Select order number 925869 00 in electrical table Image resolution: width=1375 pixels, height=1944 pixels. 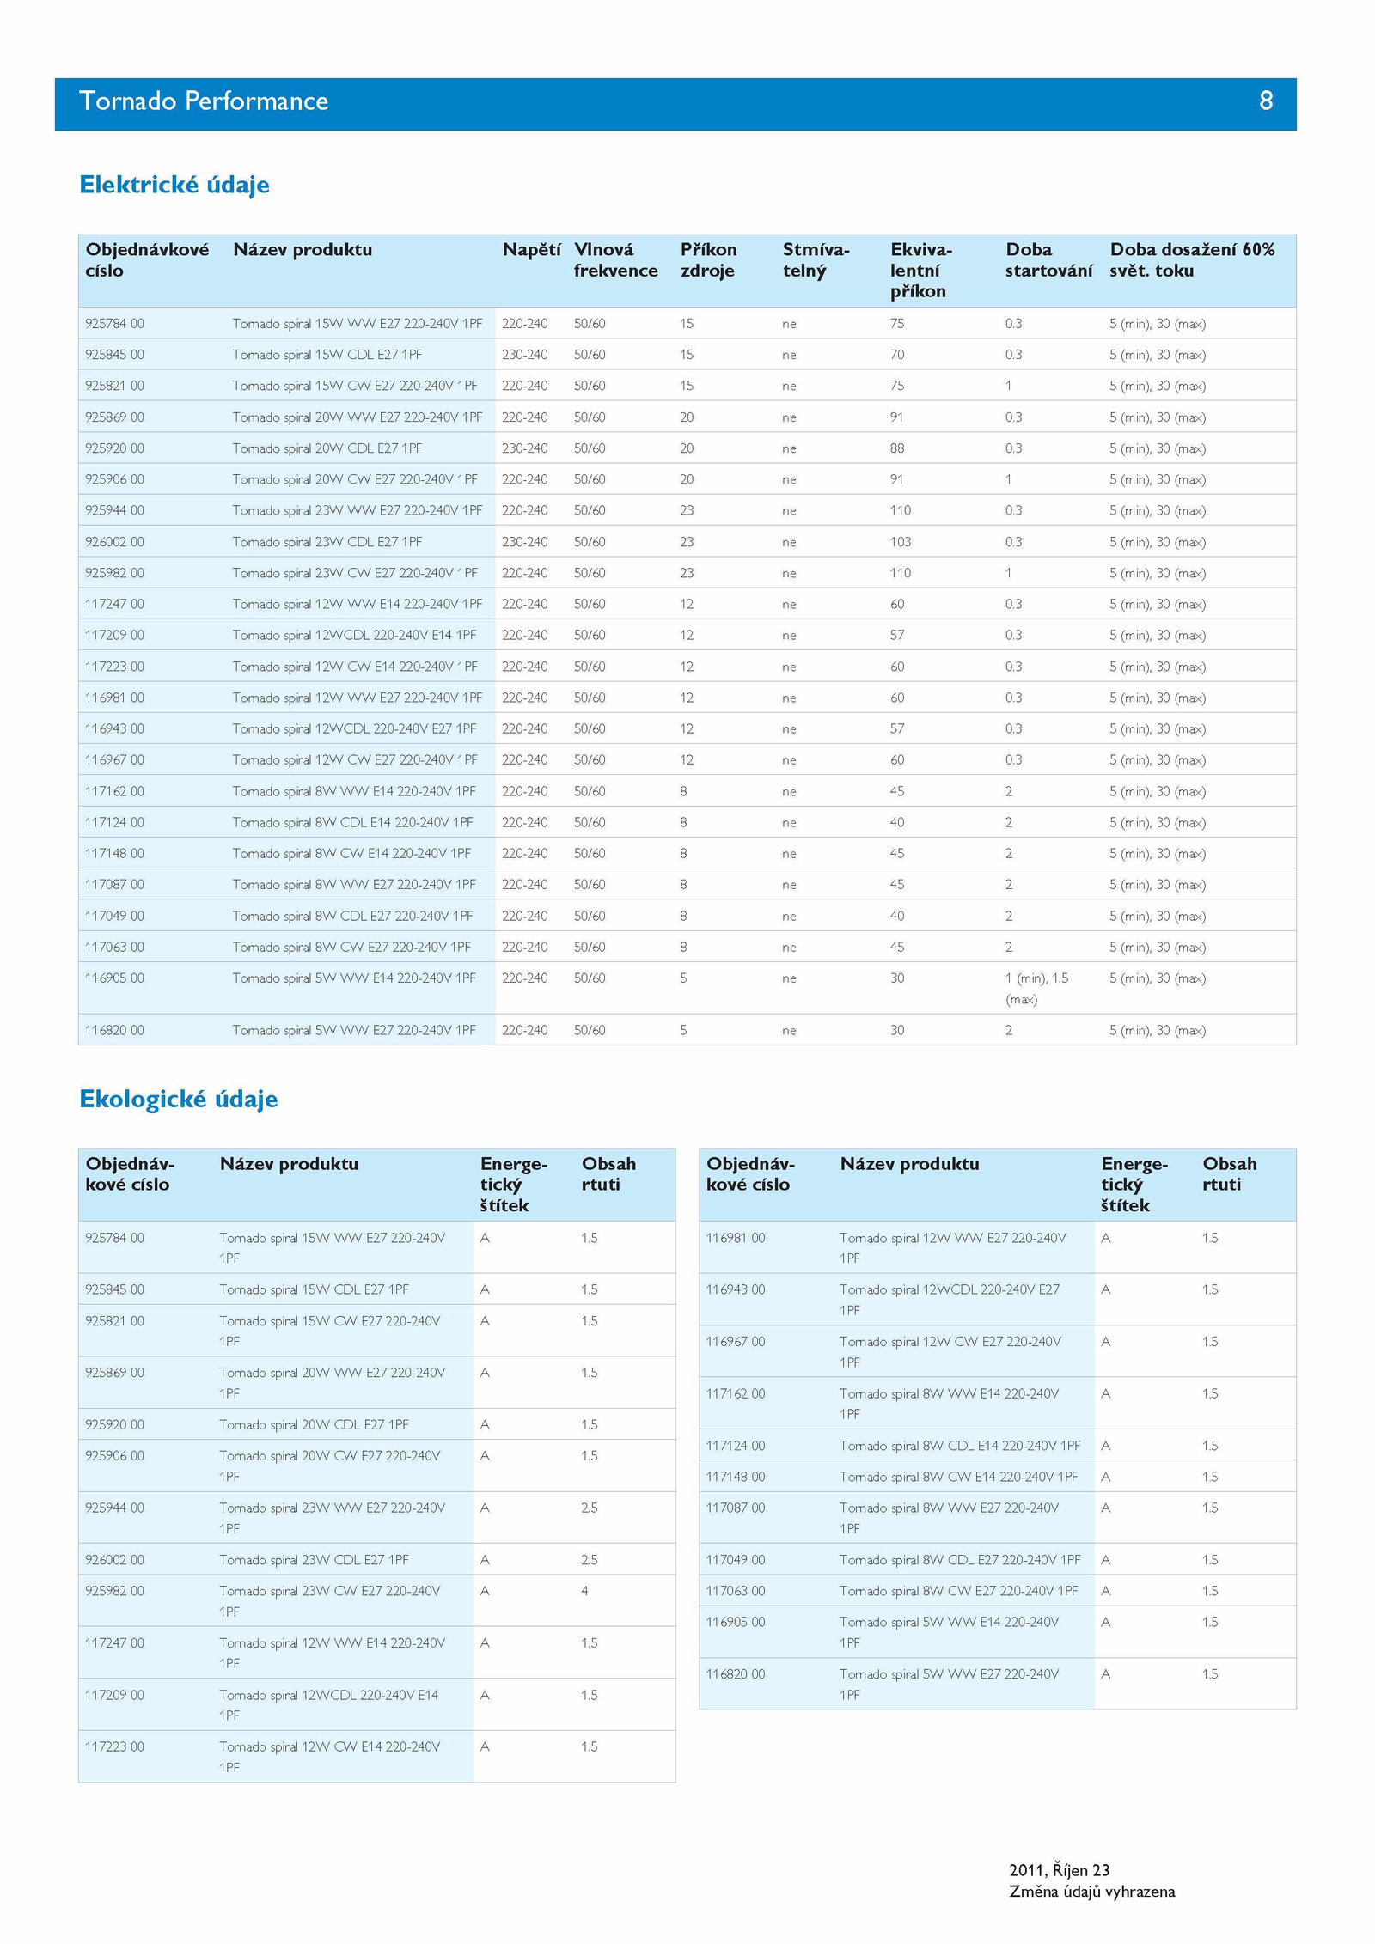[114, 417]
